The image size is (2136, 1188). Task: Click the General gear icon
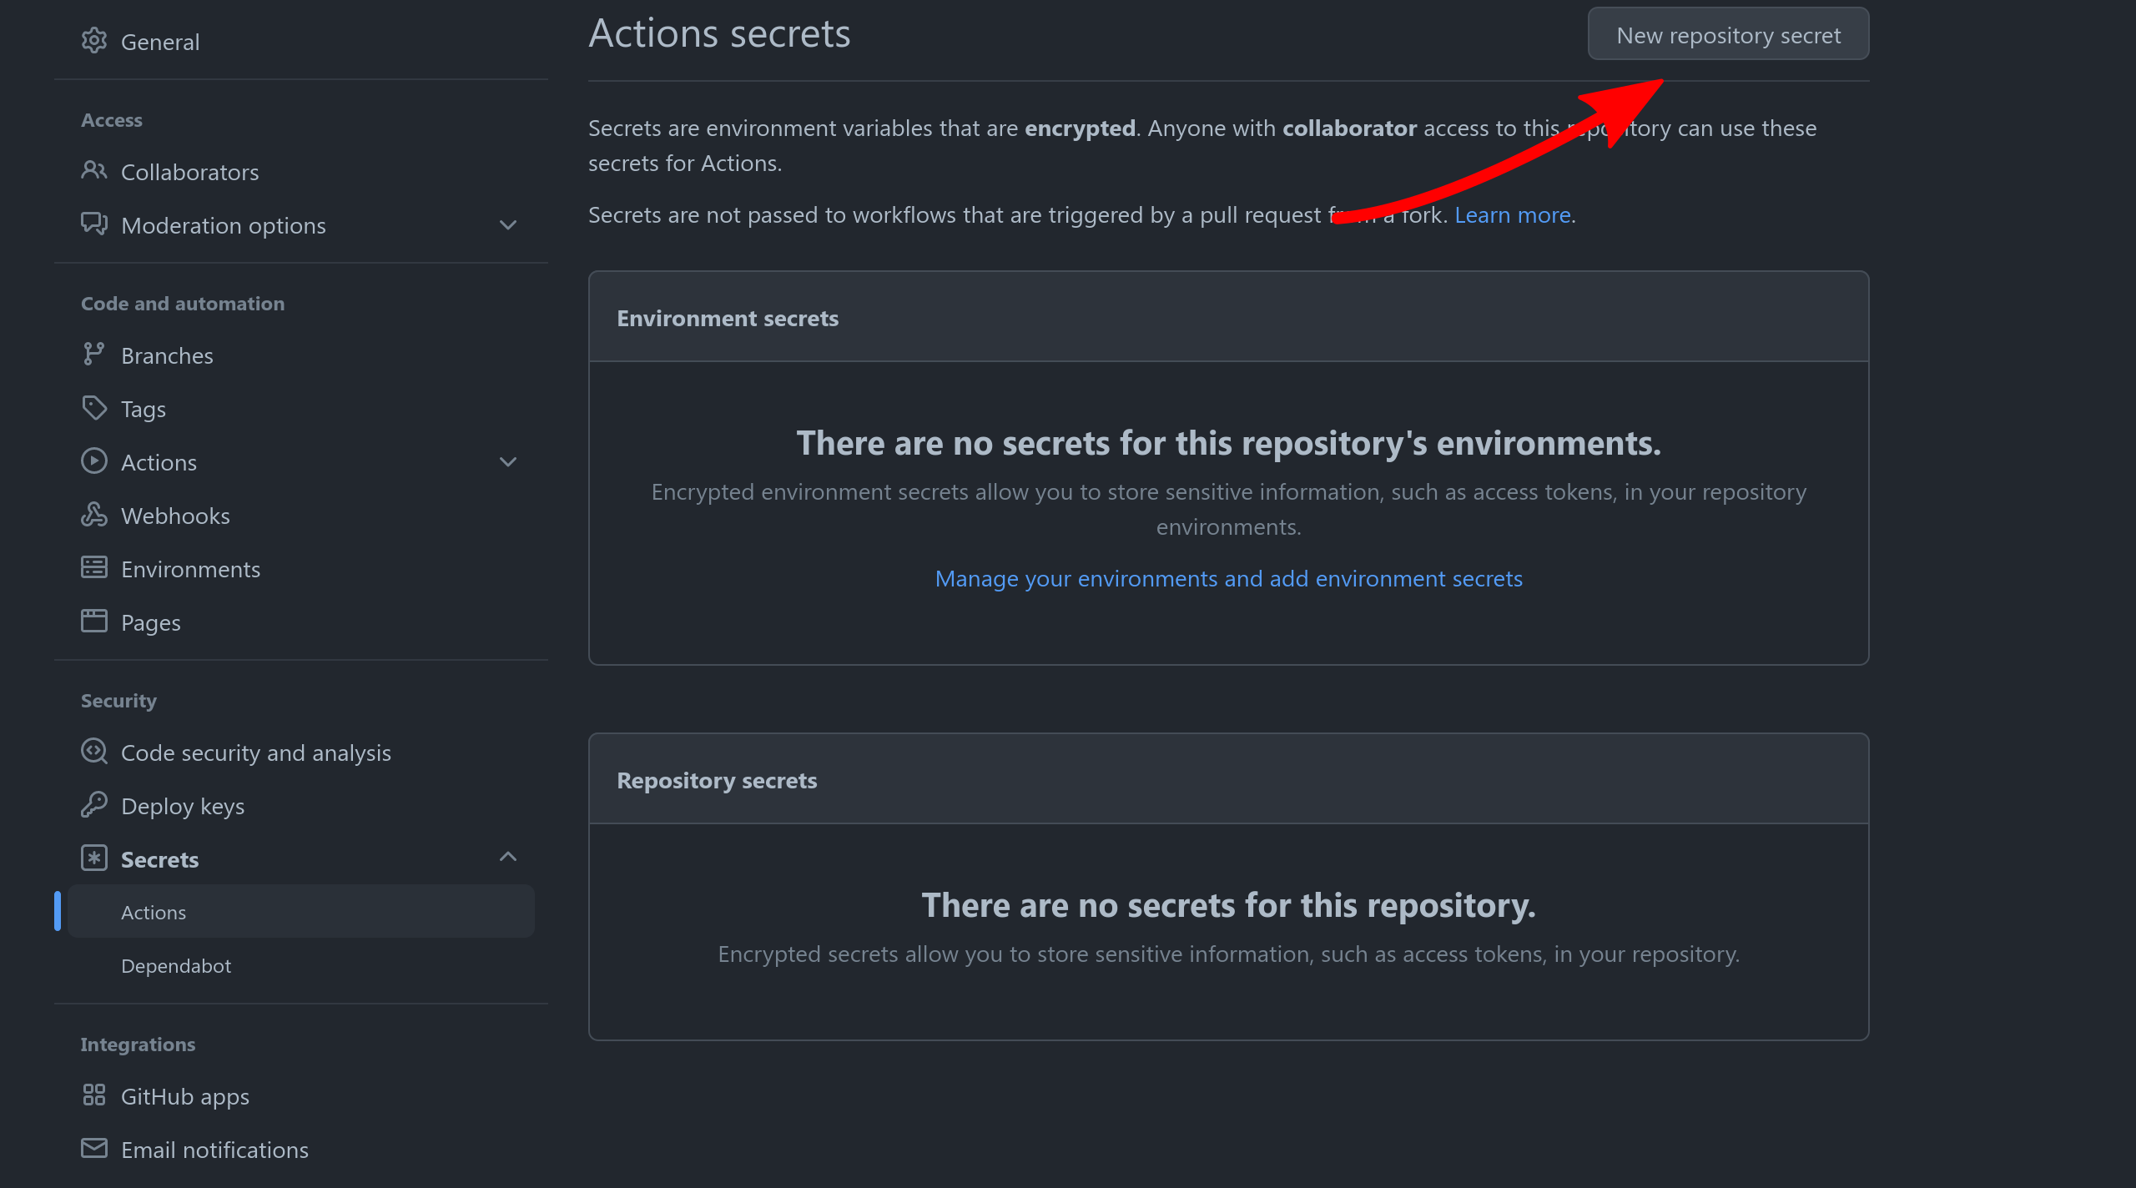point(94,40)
